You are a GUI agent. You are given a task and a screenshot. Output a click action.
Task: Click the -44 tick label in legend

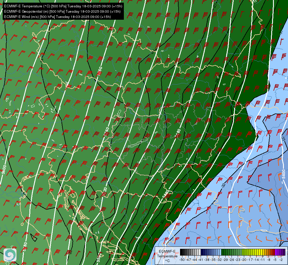pos(194,260)
